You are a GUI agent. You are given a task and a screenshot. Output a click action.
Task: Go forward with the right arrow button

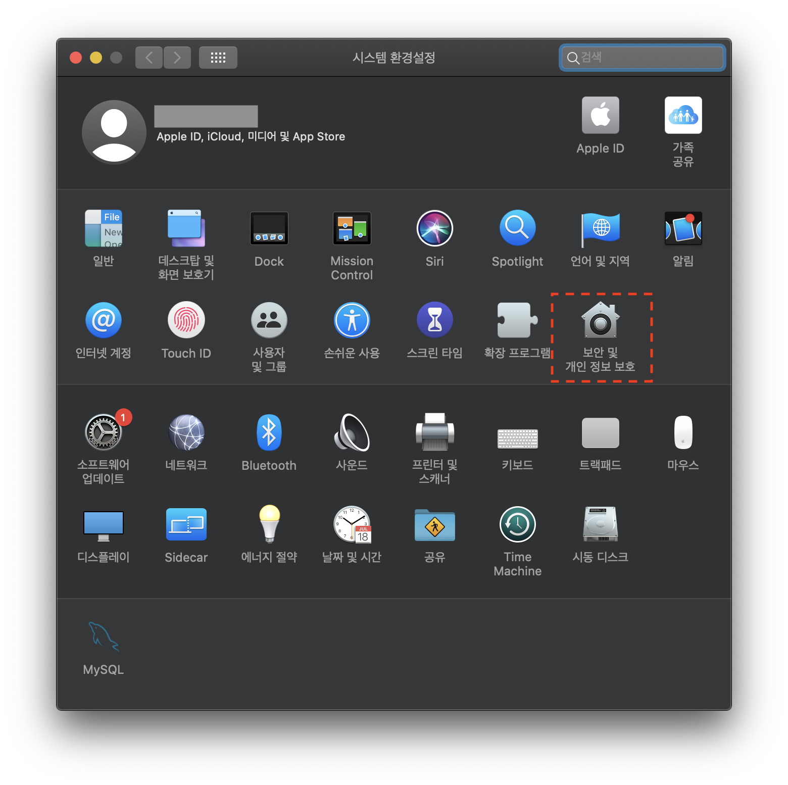(177, 58)
